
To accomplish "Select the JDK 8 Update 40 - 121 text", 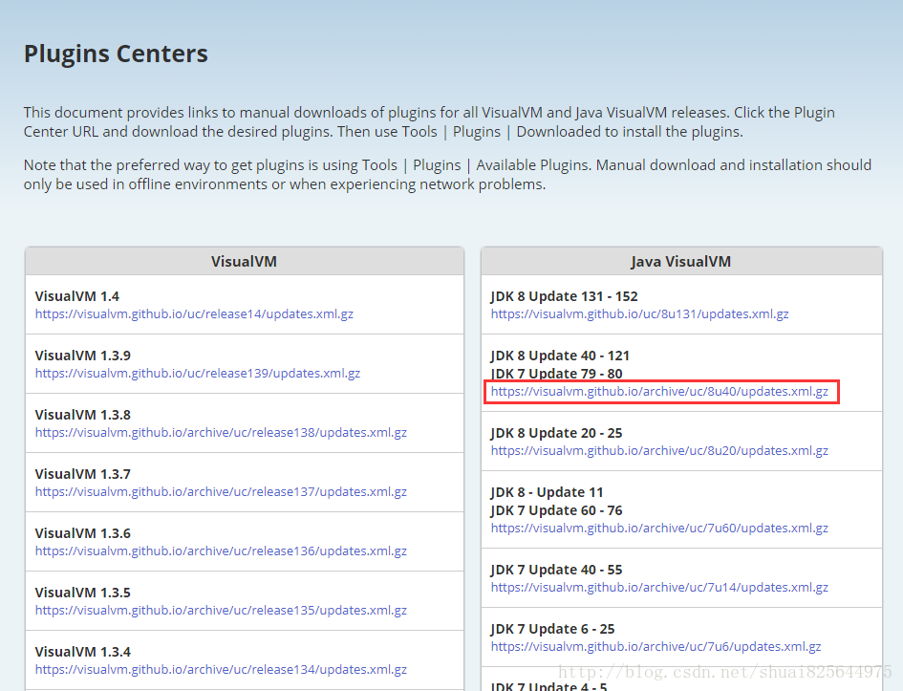I will [560, 356].
